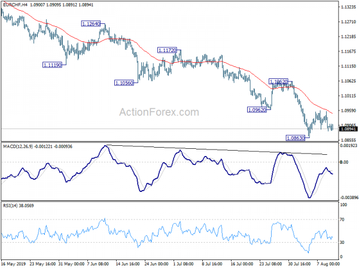This screenshot has height=269, width=359.
Task: Click the 7 Jun 08:00 time label
Action: pyautogui.click(x=99, y=264)
